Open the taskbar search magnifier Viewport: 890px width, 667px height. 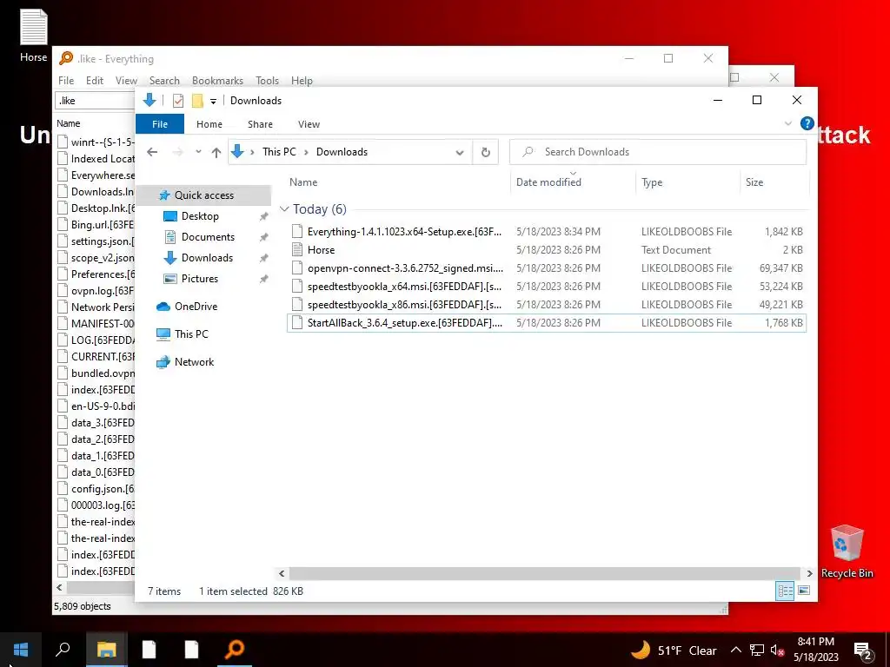(63, 650)
